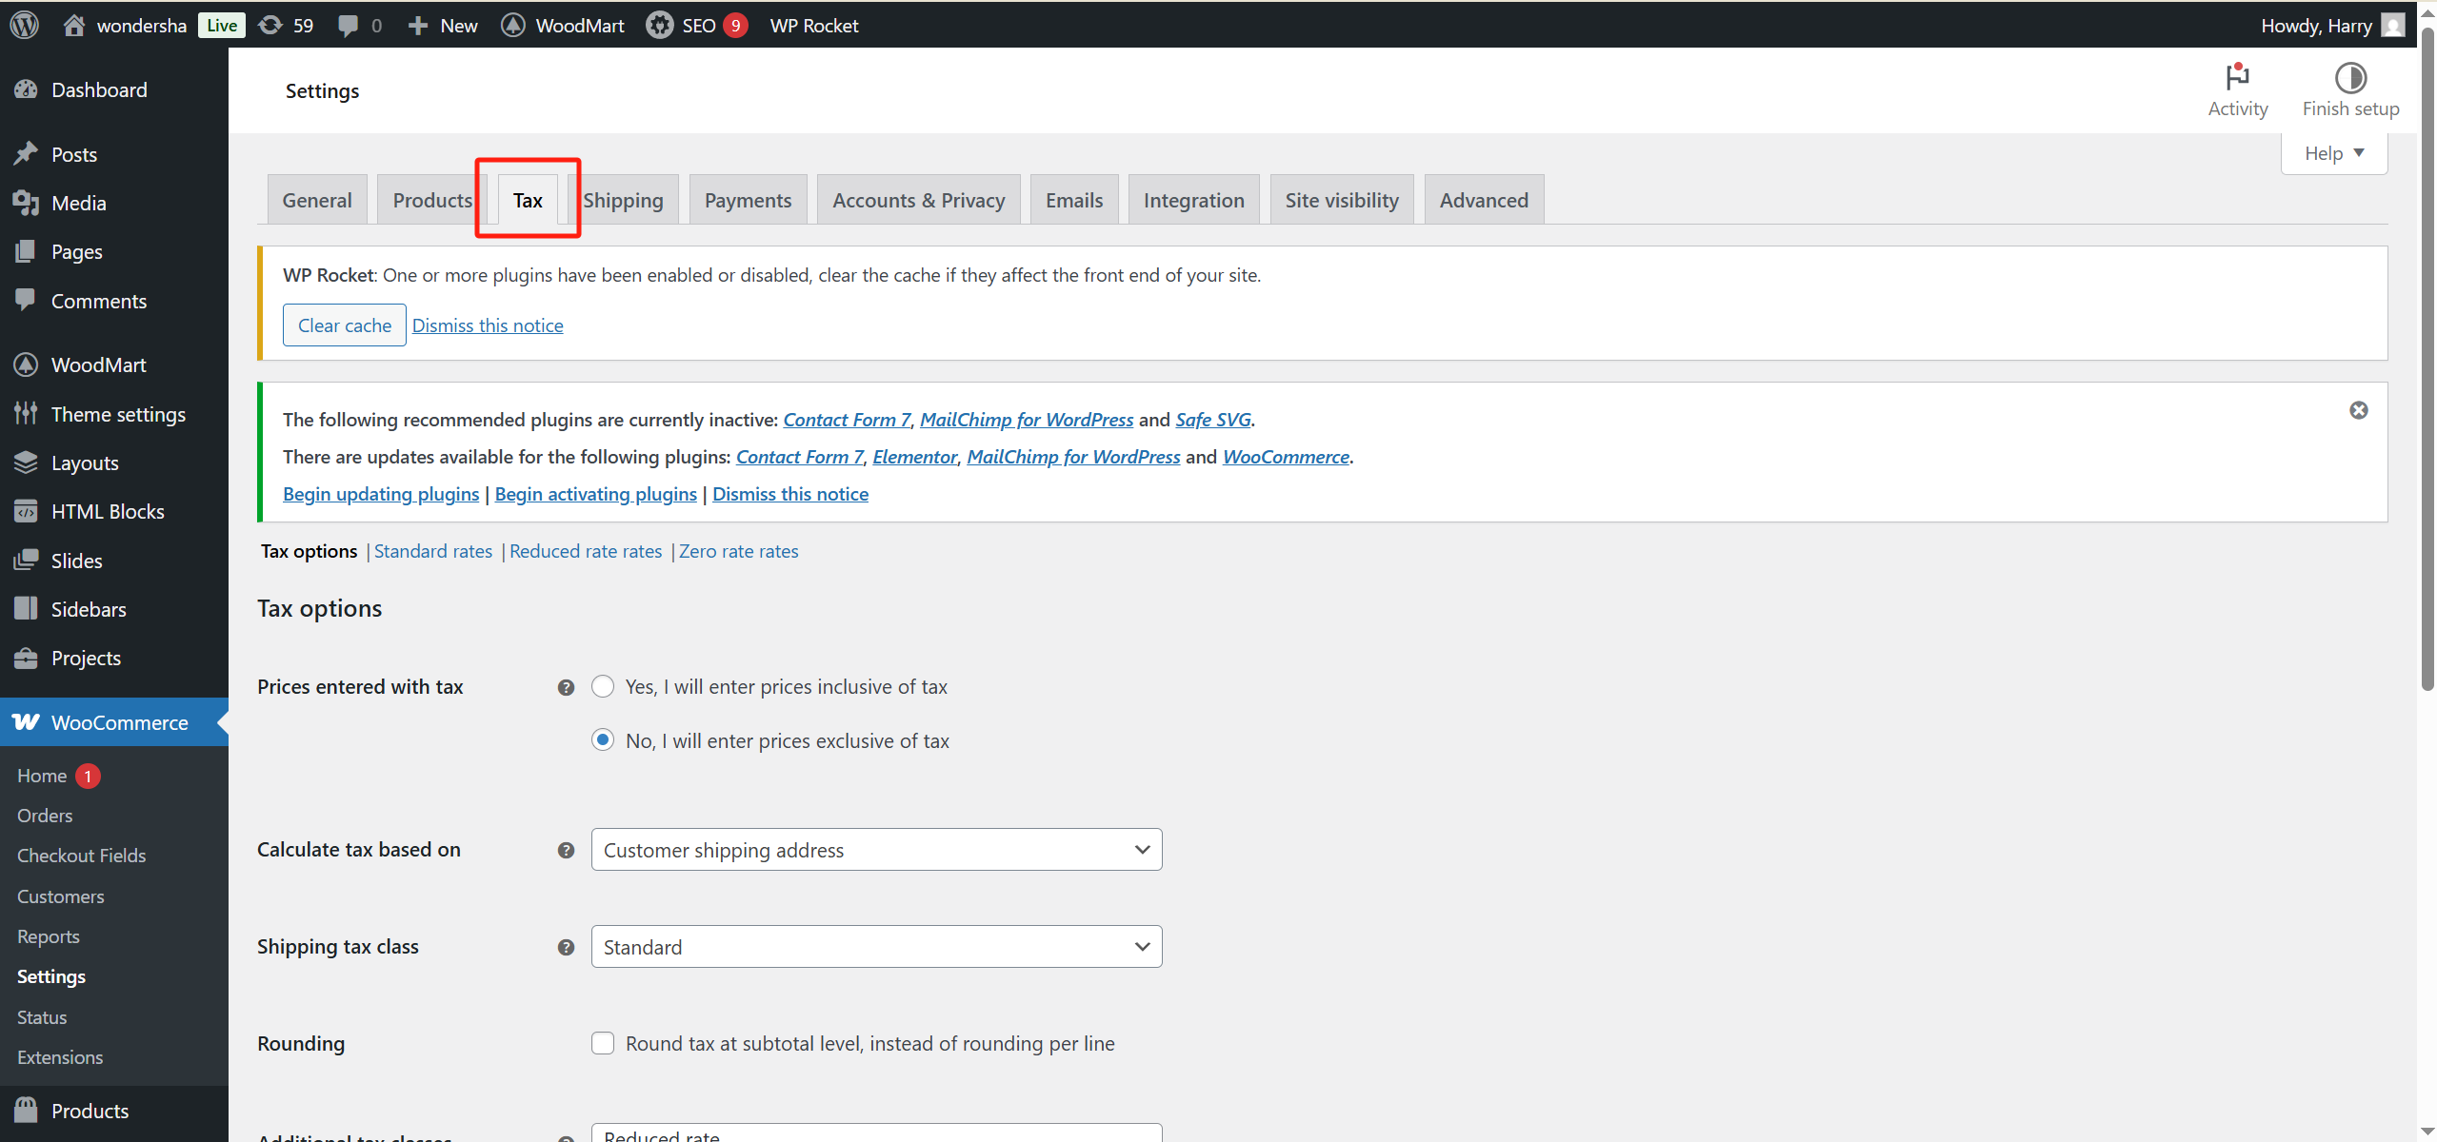Select prices inclusive of tax option
This screenshot has height=1142, width=2437.
point(603,686)
